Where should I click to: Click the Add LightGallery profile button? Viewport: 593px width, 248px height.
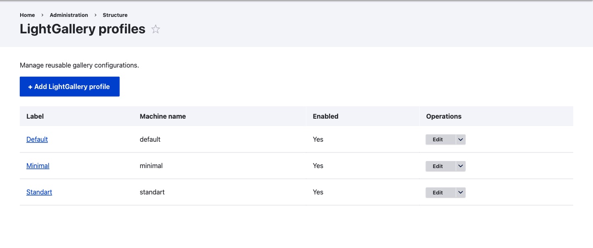(x=70, y=87)
